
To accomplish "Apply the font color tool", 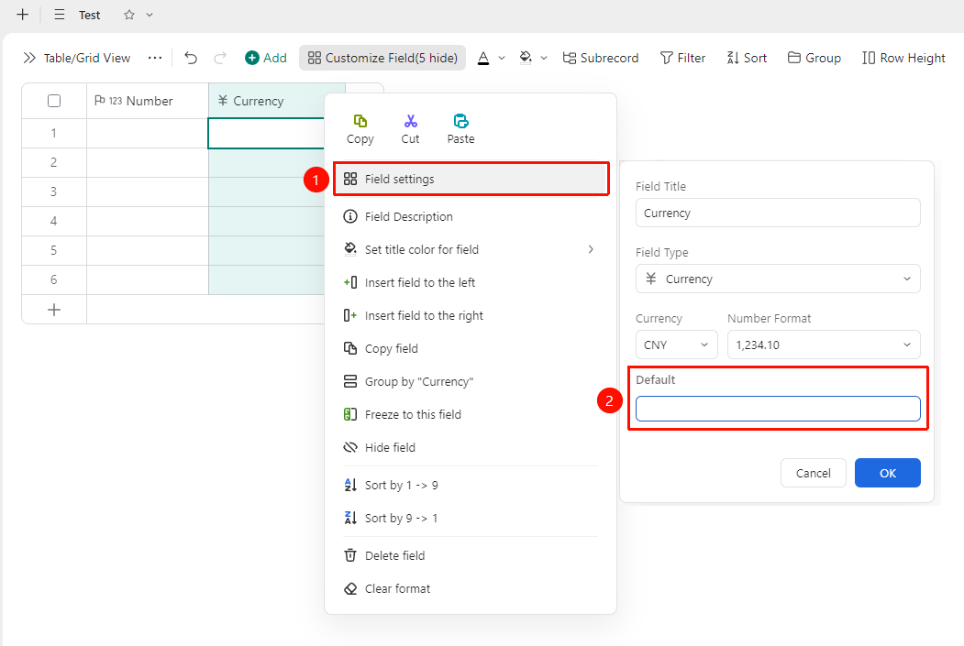I will (x=484, y=58).
